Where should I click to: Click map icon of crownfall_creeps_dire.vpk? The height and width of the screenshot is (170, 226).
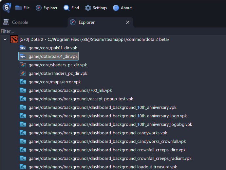[23, 150]
